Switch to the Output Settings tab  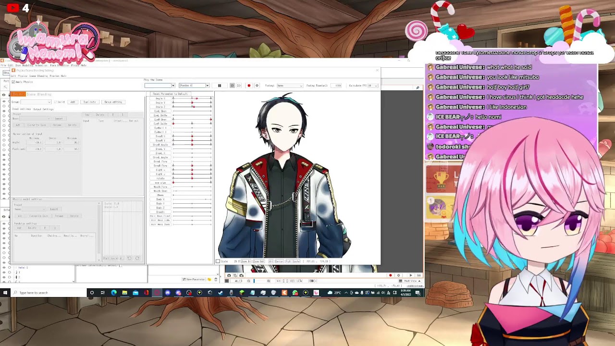(43, 109)
